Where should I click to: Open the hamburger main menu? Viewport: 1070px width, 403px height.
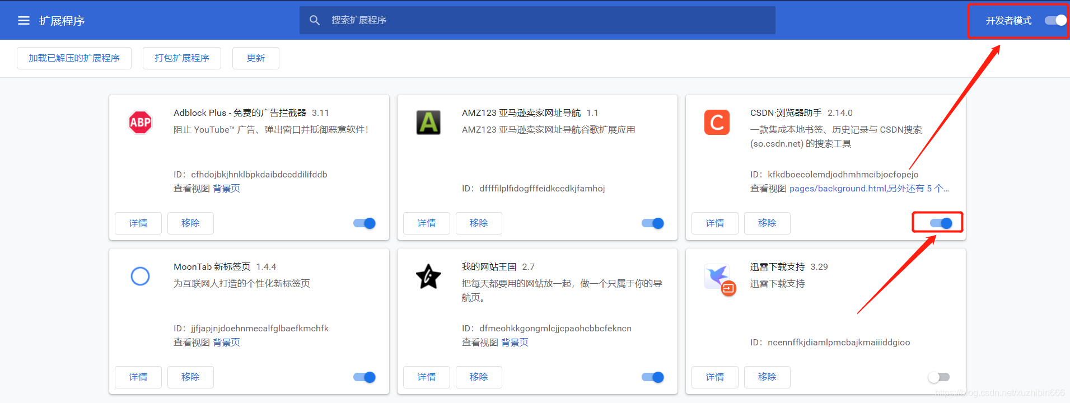24,21
